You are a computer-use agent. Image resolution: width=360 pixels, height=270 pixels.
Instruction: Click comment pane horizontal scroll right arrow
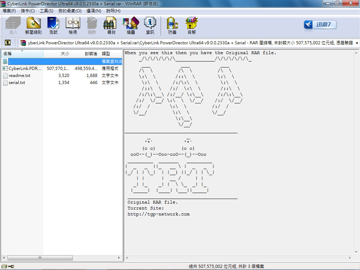350,258
